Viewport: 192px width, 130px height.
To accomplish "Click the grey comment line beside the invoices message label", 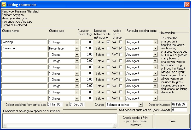I will tap(90, 111).
